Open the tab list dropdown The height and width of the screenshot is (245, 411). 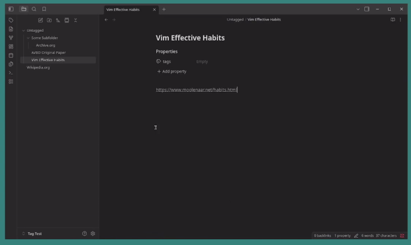coord(358,9)
